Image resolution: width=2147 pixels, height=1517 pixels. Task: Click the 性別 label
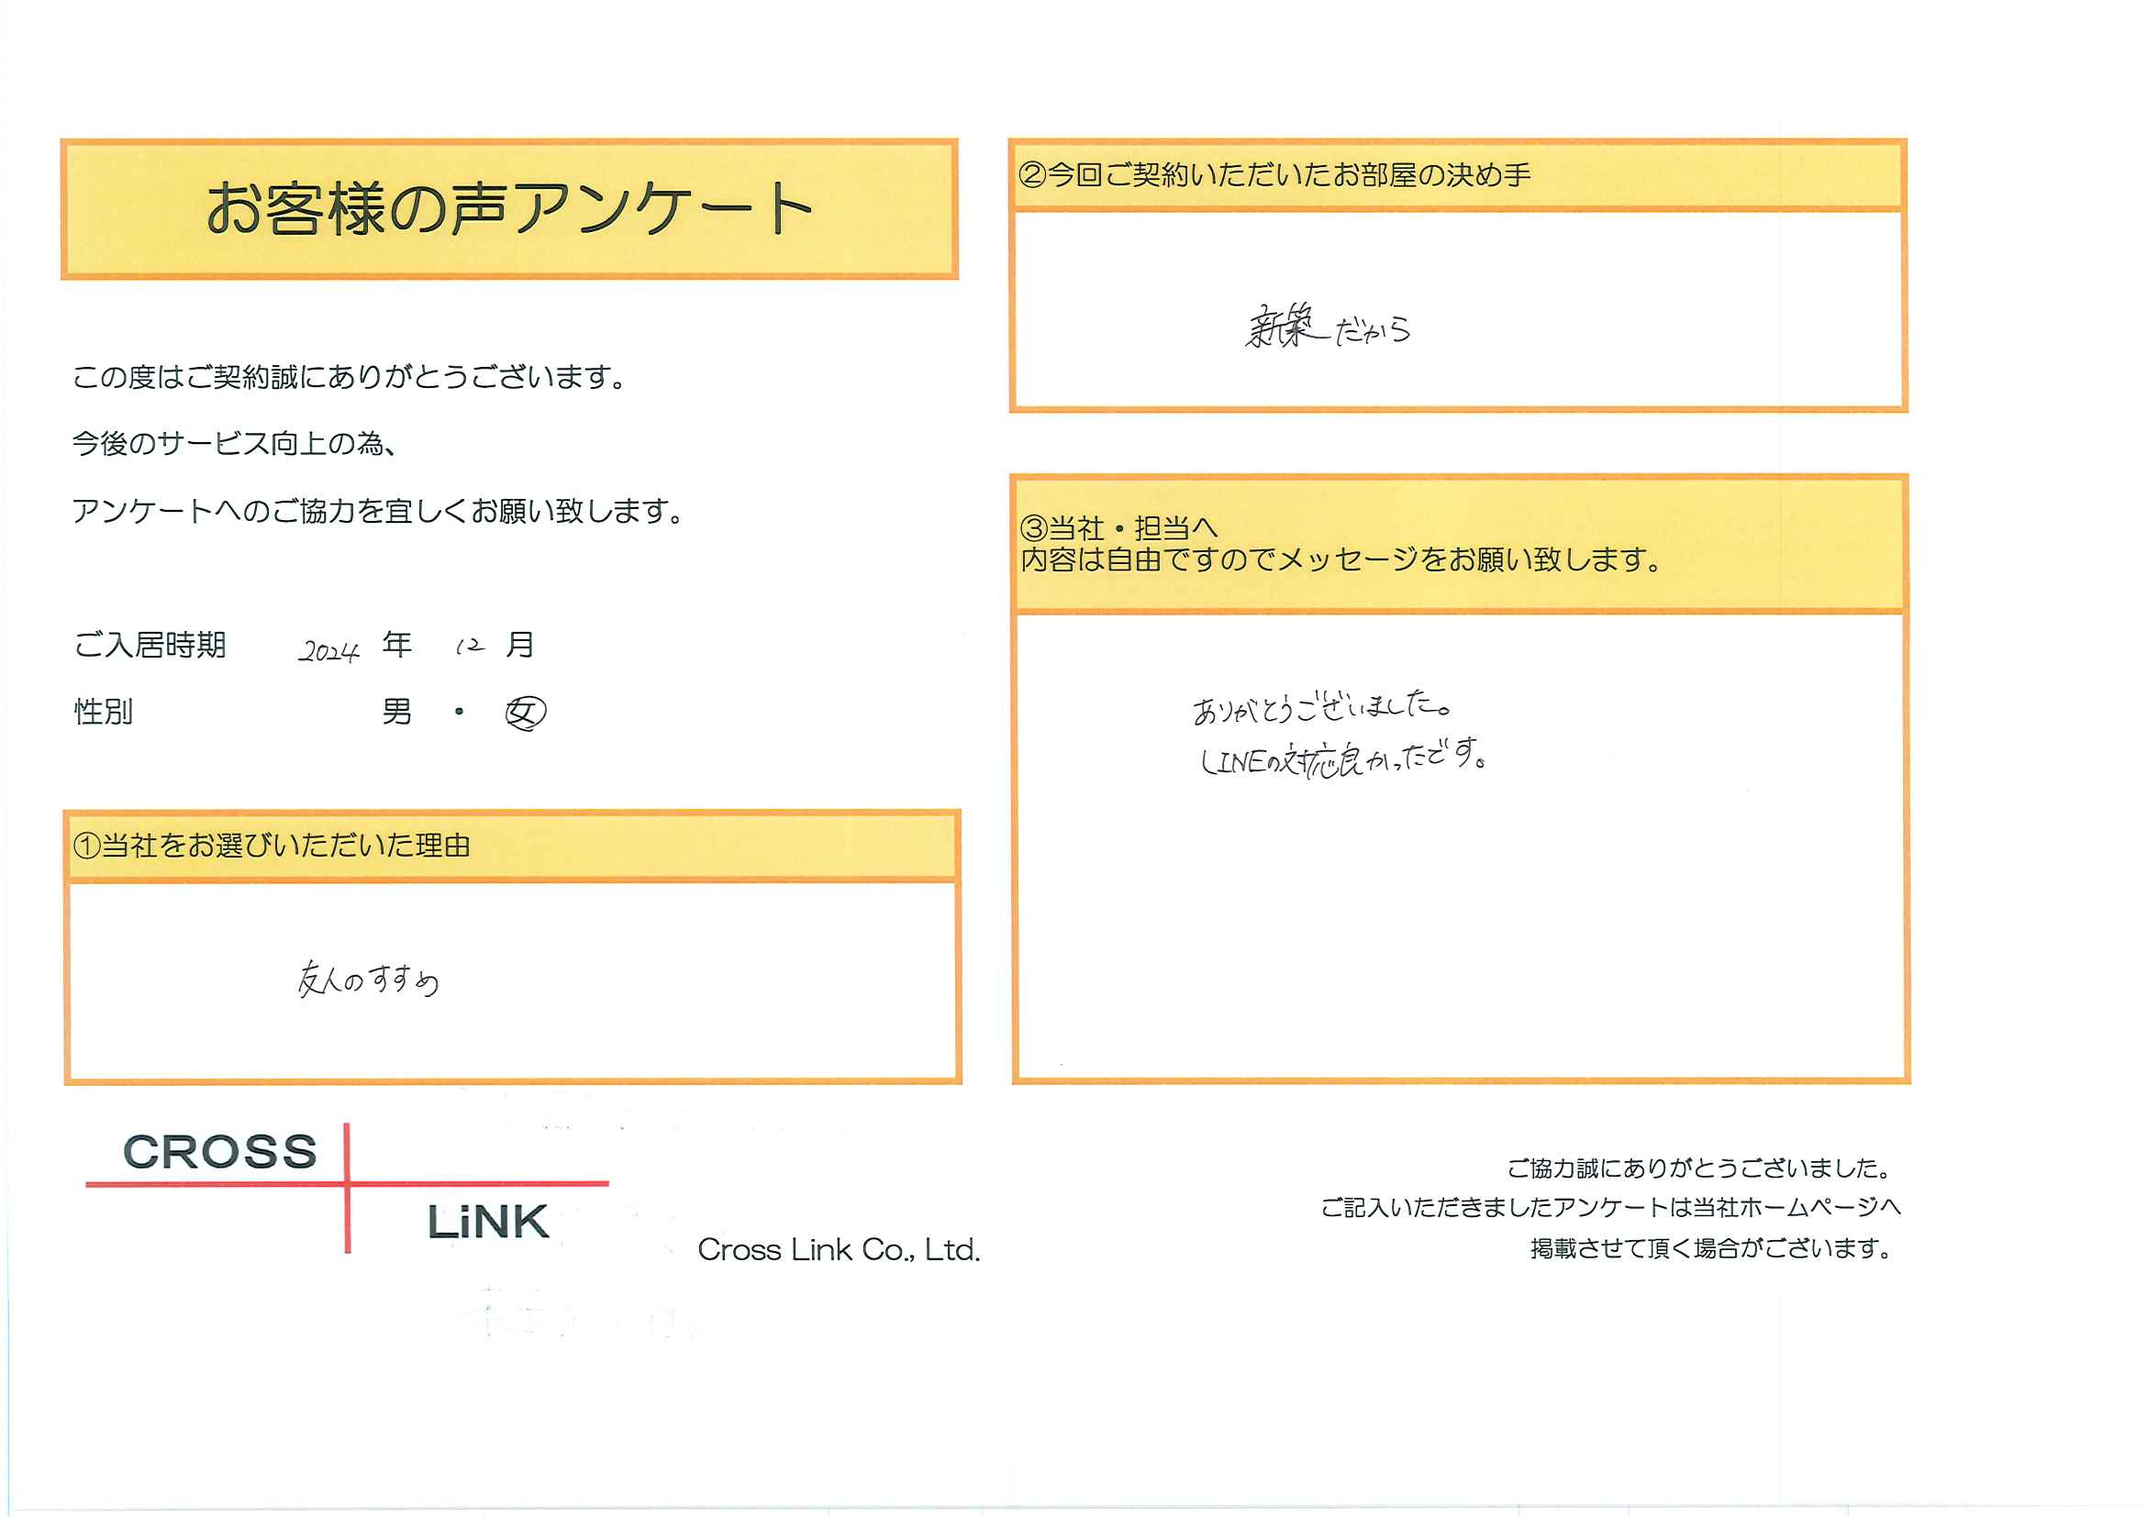click(104, 713)
